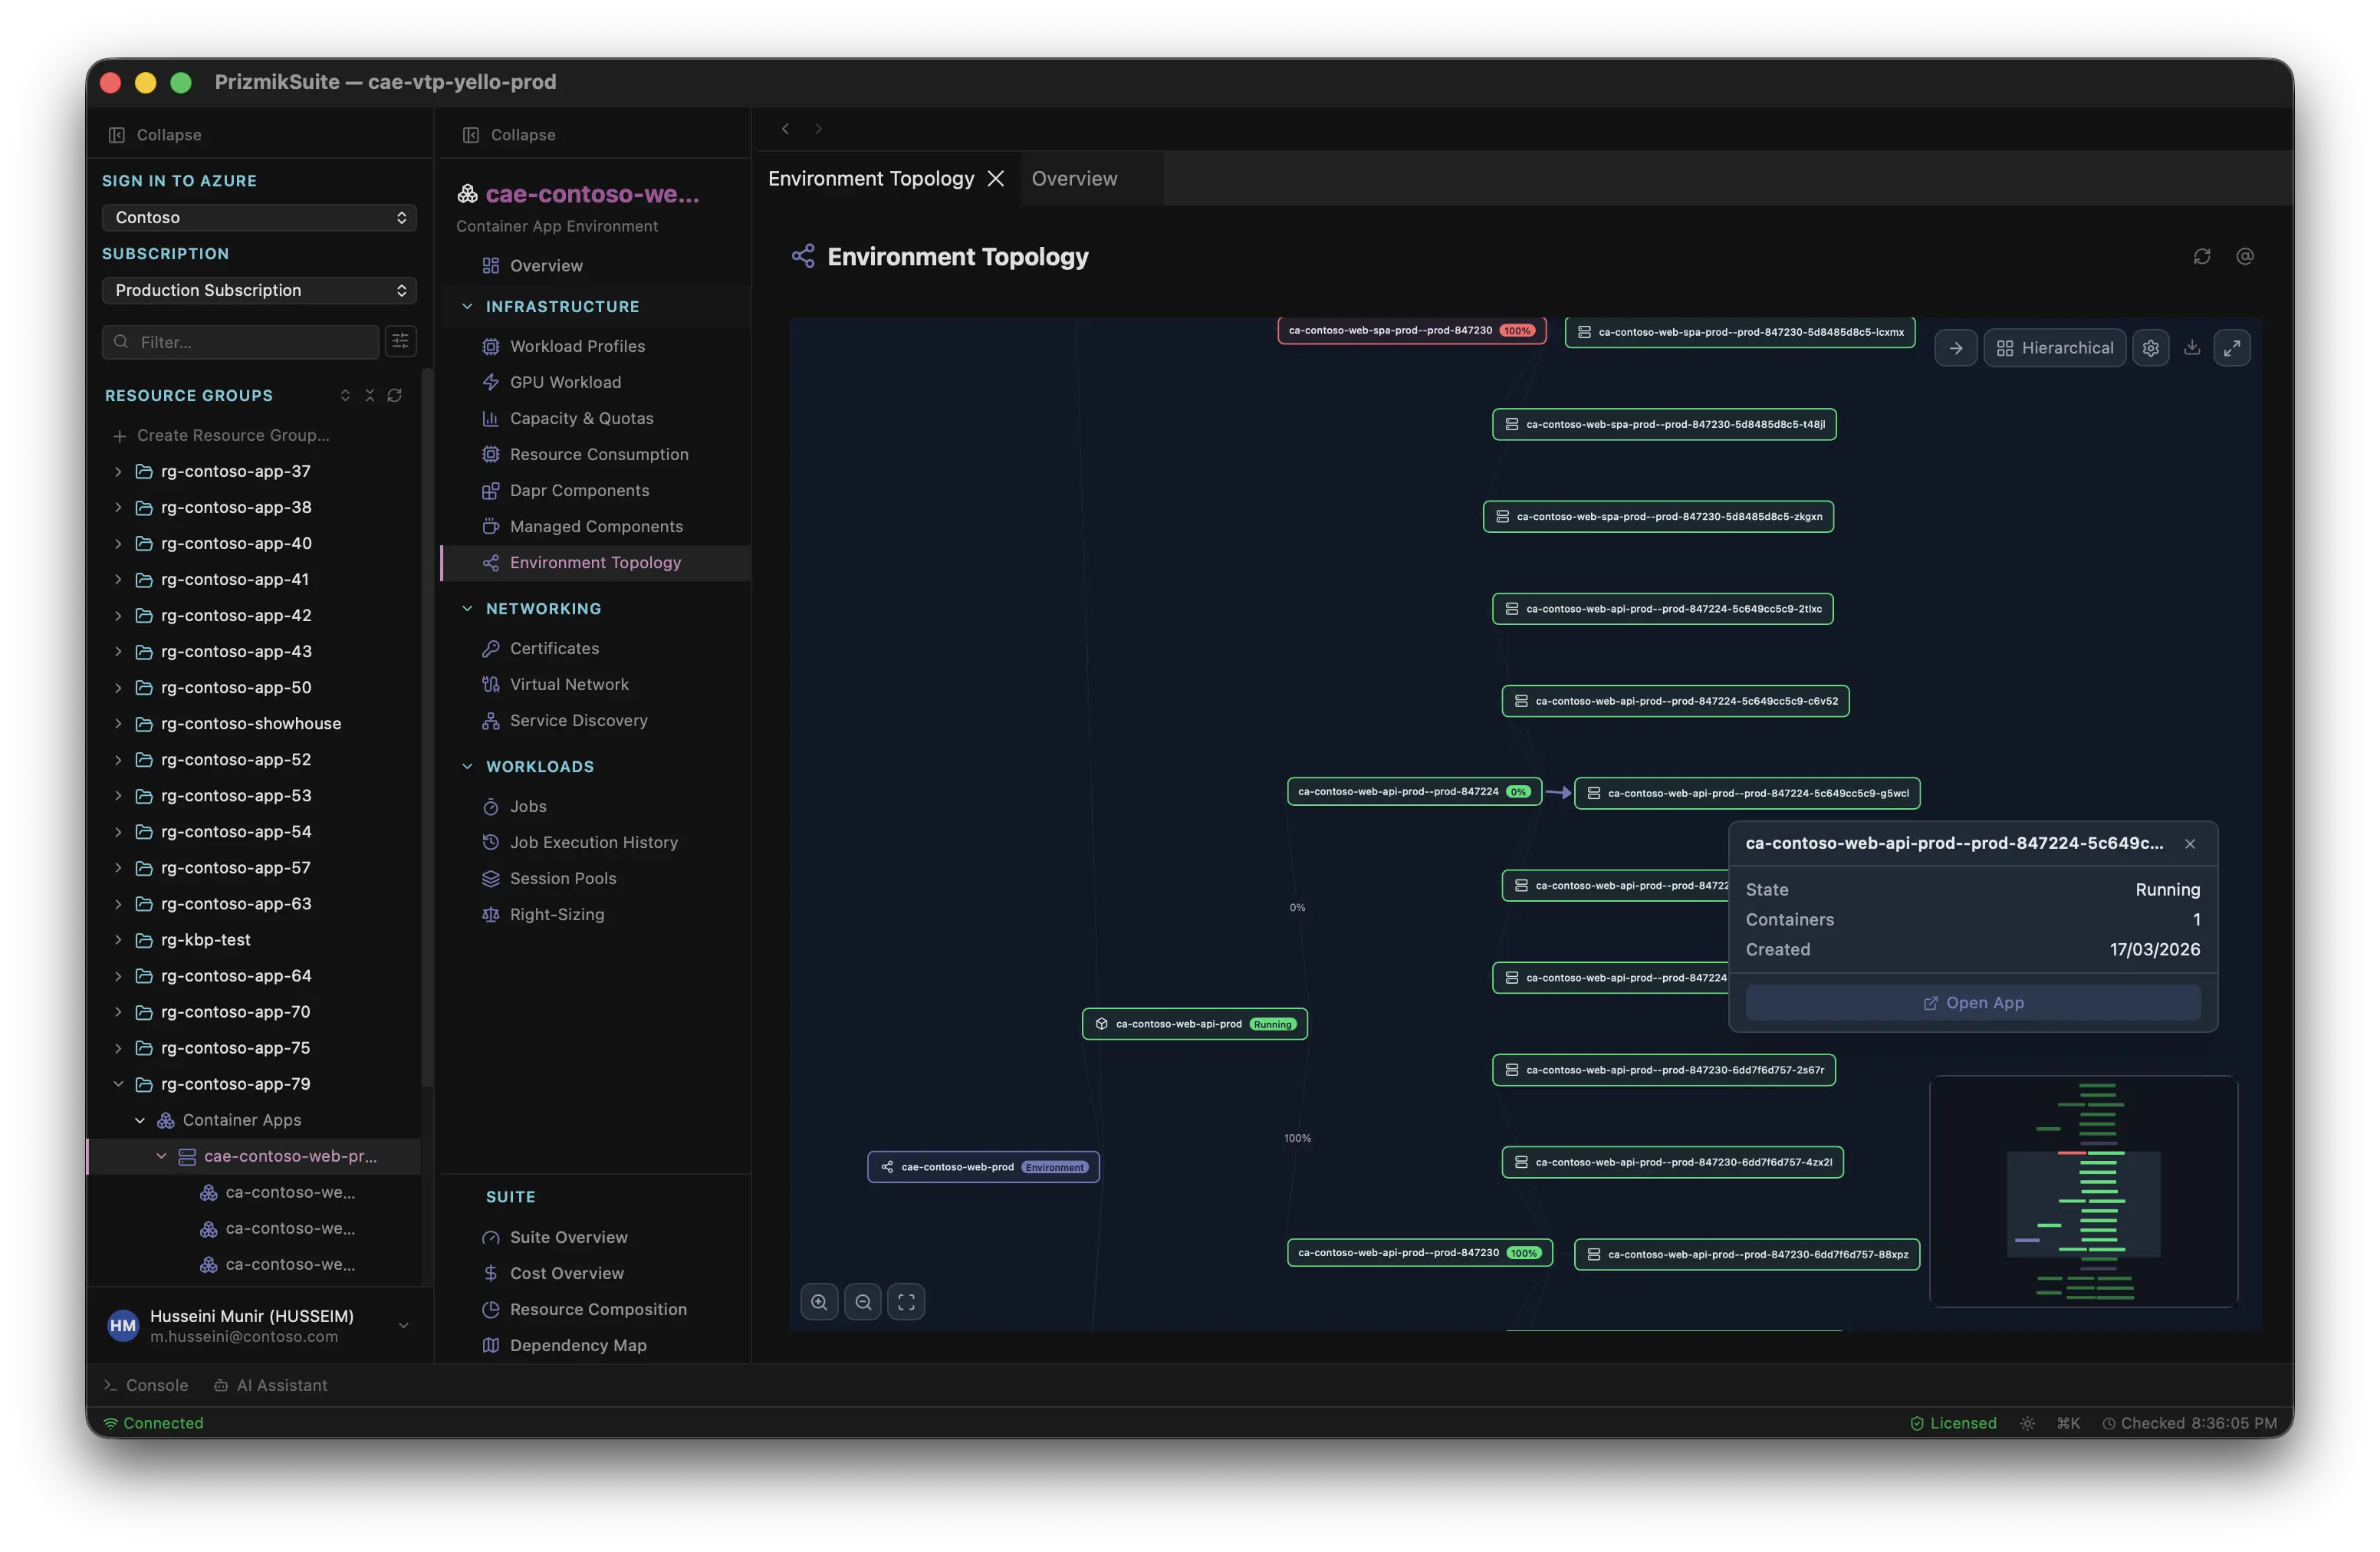Expand the rg-contoso-app-37 group

[x=118, y=471]
